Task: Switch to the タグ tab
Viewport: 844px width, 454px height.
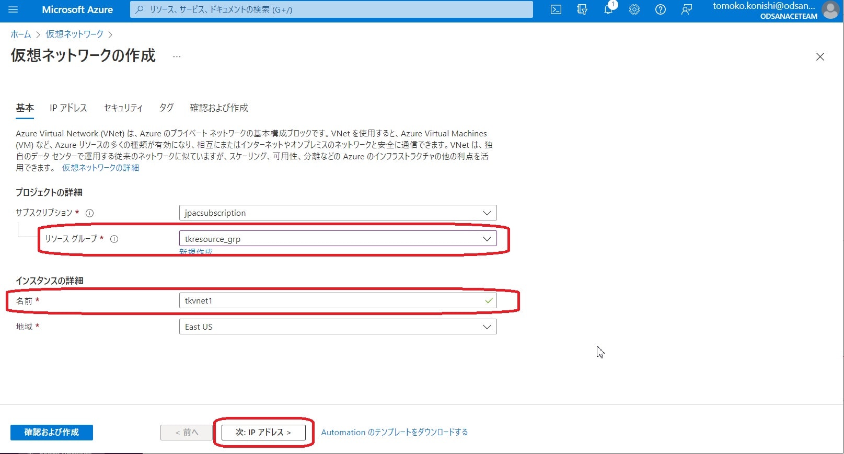Action: 166,108
